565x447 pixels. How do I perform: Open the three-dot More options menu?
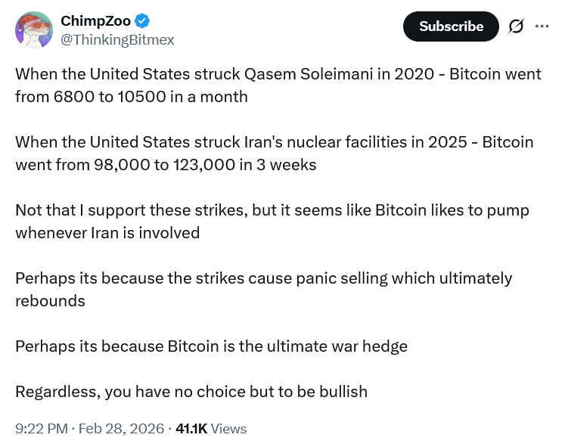(542, 26)
